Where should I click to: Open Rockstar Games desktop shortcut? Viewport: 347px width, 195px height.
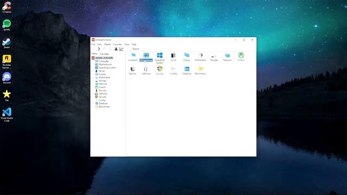7,62
